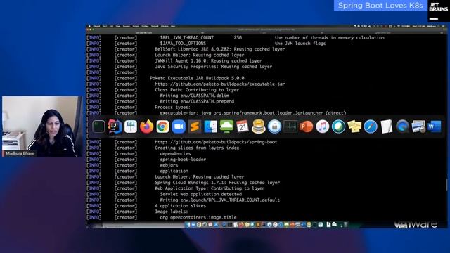Open Calendar showing 21 in Dock
Image resolution: width=450 pixels, height=253 pixels.
pyautogui.click(x=243, y=126)
